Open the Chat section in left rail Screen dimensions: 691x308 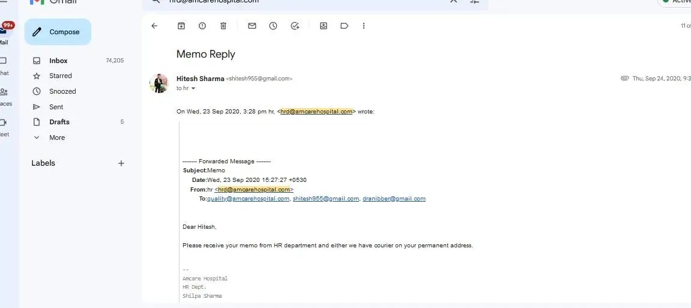tap(4, 65)
